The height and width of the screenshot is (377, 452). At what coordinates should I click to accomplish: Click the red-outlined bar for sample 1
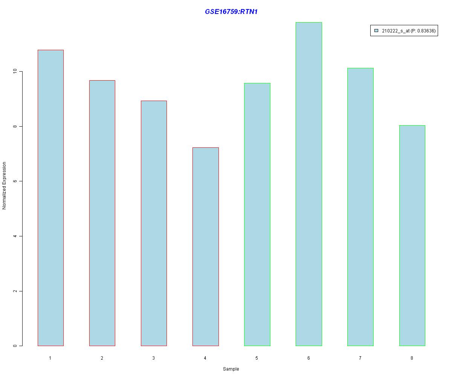[50, 198]
